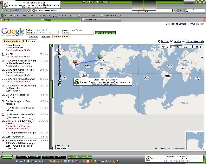Open the Adressen search link
206x164 pixels.
coord(33,37)
